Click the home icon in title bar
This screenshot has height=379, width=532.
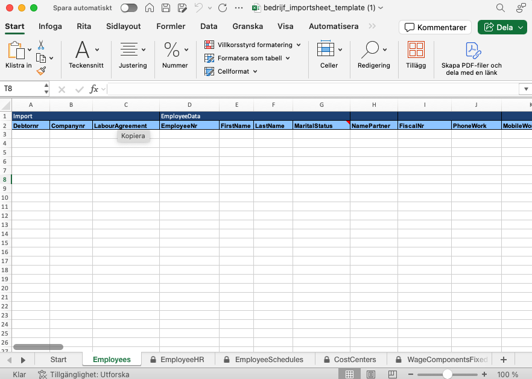click(150, 8)
